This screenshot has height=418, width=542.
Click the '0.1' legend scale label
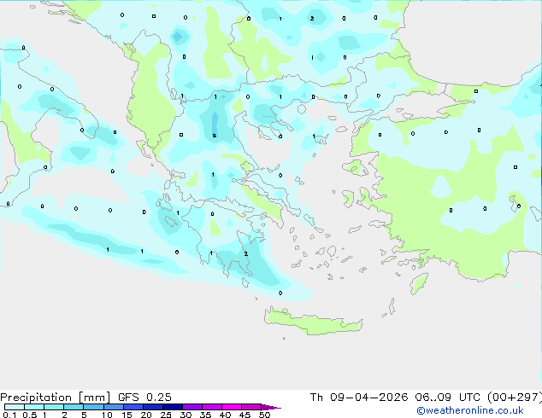pyautogui.click(x=9, y=415)
